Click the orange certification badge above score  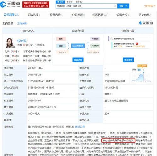(x=142, y=66)
